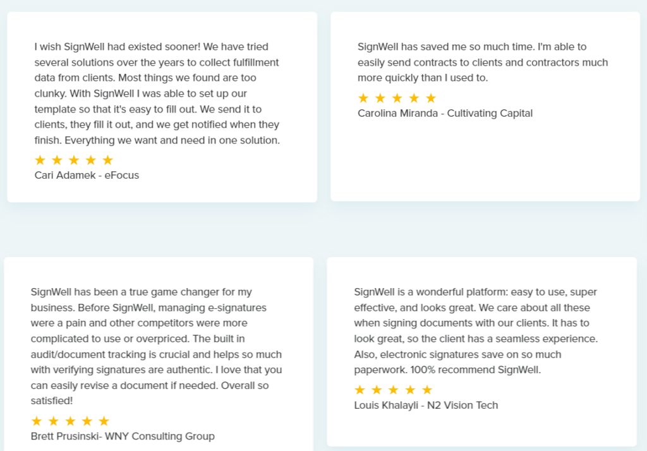Click the "true game changer" testimonial paragraph
Viewport: 647px width, 451px height.
(156, 346)
